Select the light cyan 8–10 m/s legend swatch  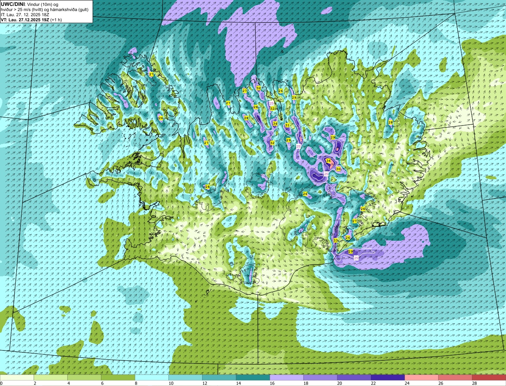[152, 377]
